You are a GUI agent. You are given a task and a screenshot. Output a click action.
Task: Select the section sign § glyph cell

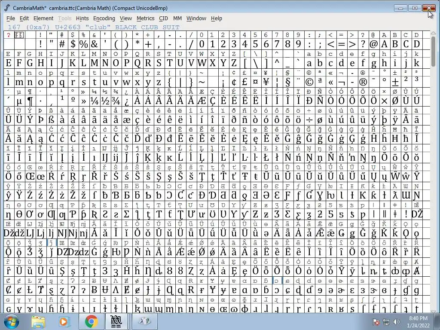click(x=287, y=82)
